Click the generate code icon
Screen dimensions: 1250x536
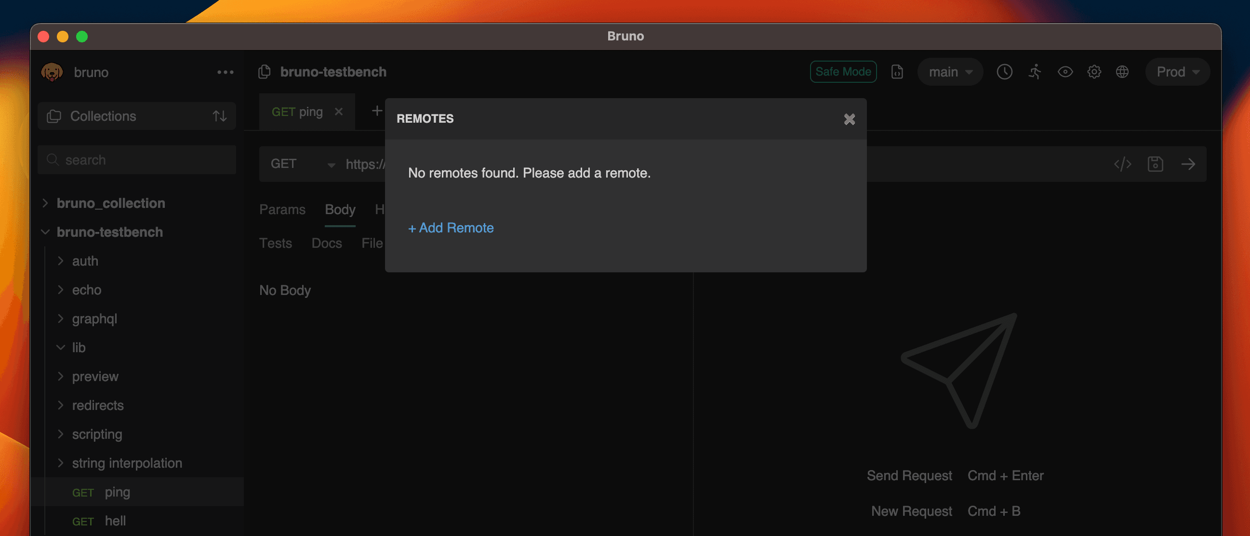coord(1122,164)
